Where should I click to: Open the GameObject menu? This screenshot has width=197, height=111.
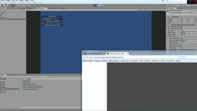(12, 3)
